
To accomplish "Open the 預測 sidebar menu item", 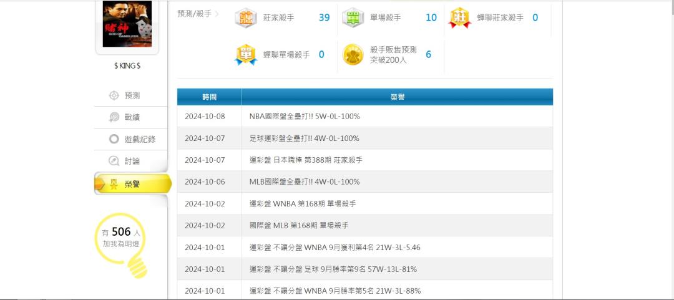I will [x=130, y=95].
